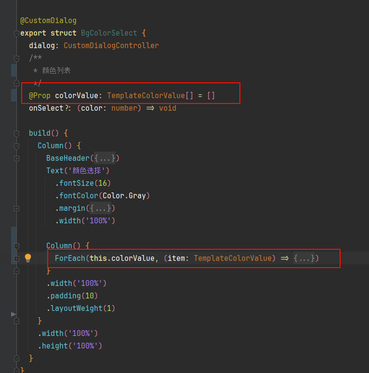Click the TemplateColorValue[] type in the @Prop line
This screenshot has width=369, height=373.
click(150, 96)
